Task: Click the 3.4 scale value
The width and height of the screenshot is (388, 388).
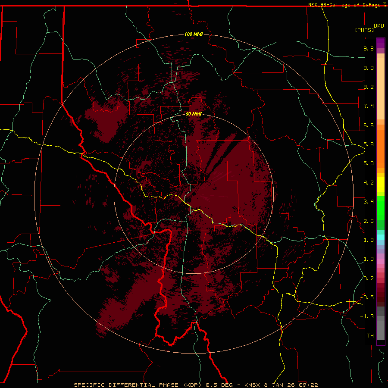Action: (369, 202)
